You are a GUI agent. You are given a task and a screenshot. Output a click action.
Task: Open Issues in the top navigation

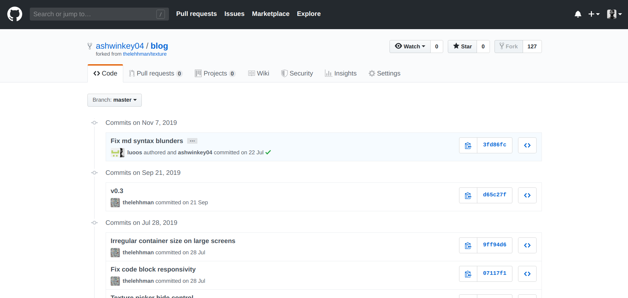pos(234,14)
